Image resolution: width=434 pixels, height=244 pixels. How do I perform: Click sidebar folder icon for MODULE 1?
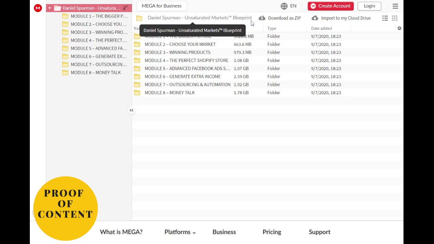(x=65, y=16)
